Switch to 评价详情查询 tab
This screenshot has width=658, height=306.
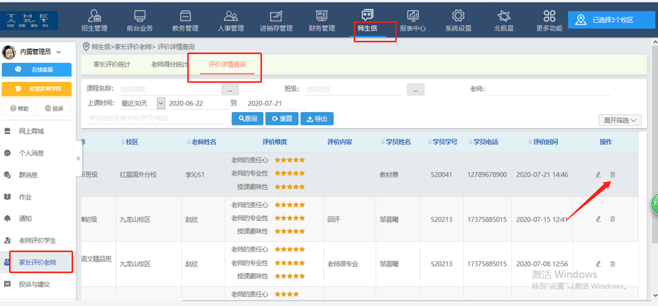[227, 65]
